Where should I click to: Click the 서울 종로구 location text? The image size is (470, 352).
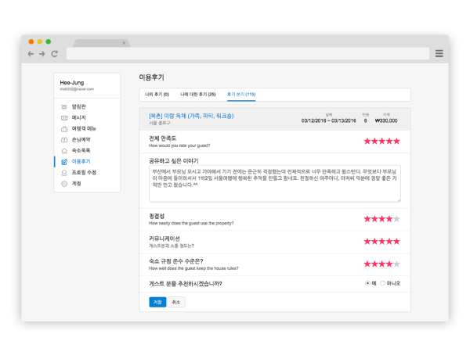pyautogui.click(x=160, y=123)
